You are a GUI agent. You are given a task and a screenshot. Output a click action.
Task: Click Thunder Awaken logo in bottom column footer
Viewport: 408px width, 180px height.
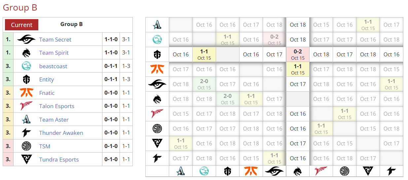coord(391,171)
